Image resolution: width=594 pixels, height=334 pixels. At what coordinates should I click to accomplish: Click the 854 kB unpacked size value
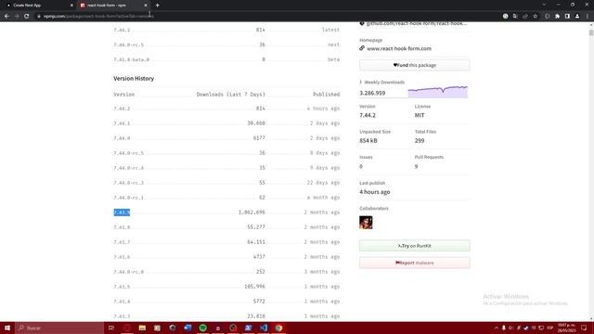pos(368,140)
